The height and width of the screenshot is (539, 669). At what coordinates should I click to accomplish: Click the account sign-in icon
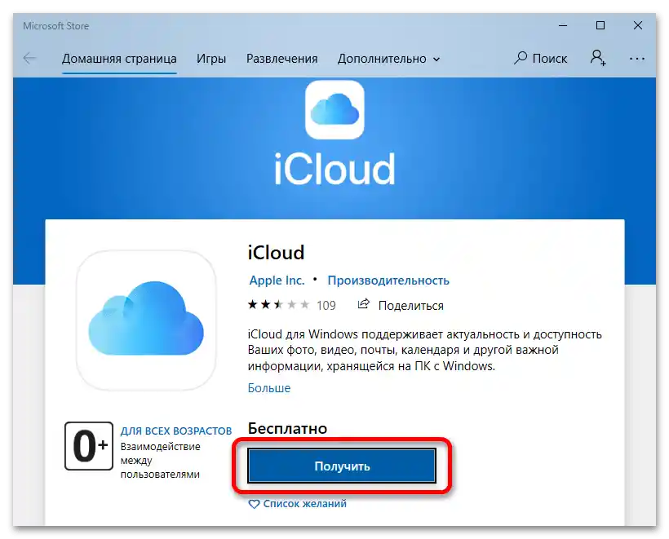598,58
